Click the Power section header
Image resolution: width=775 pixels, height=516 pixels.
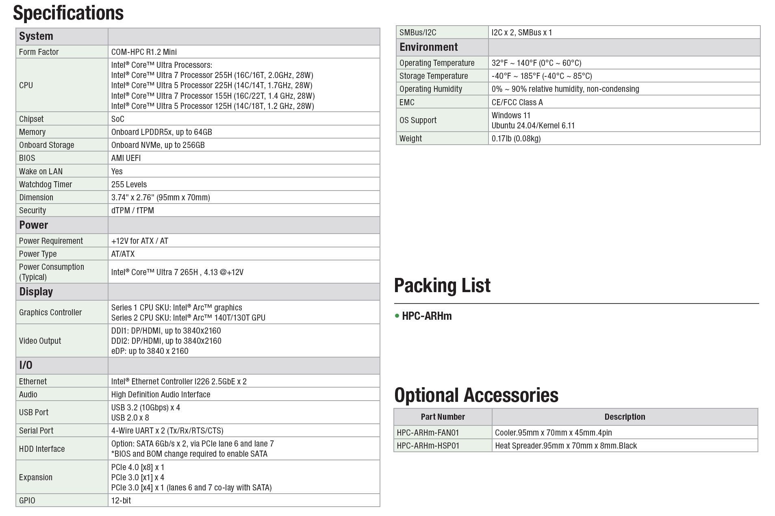pos(34,225)
